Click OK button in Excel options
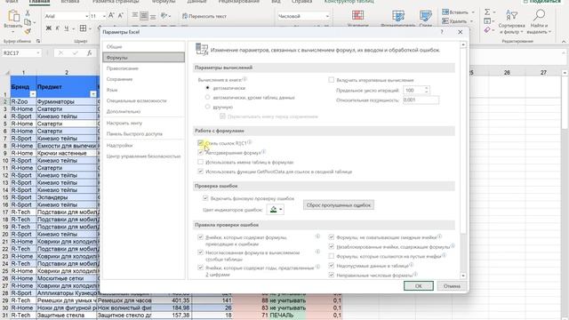The height and width of the screenshot is (320, 569). [x=419, y=286]
